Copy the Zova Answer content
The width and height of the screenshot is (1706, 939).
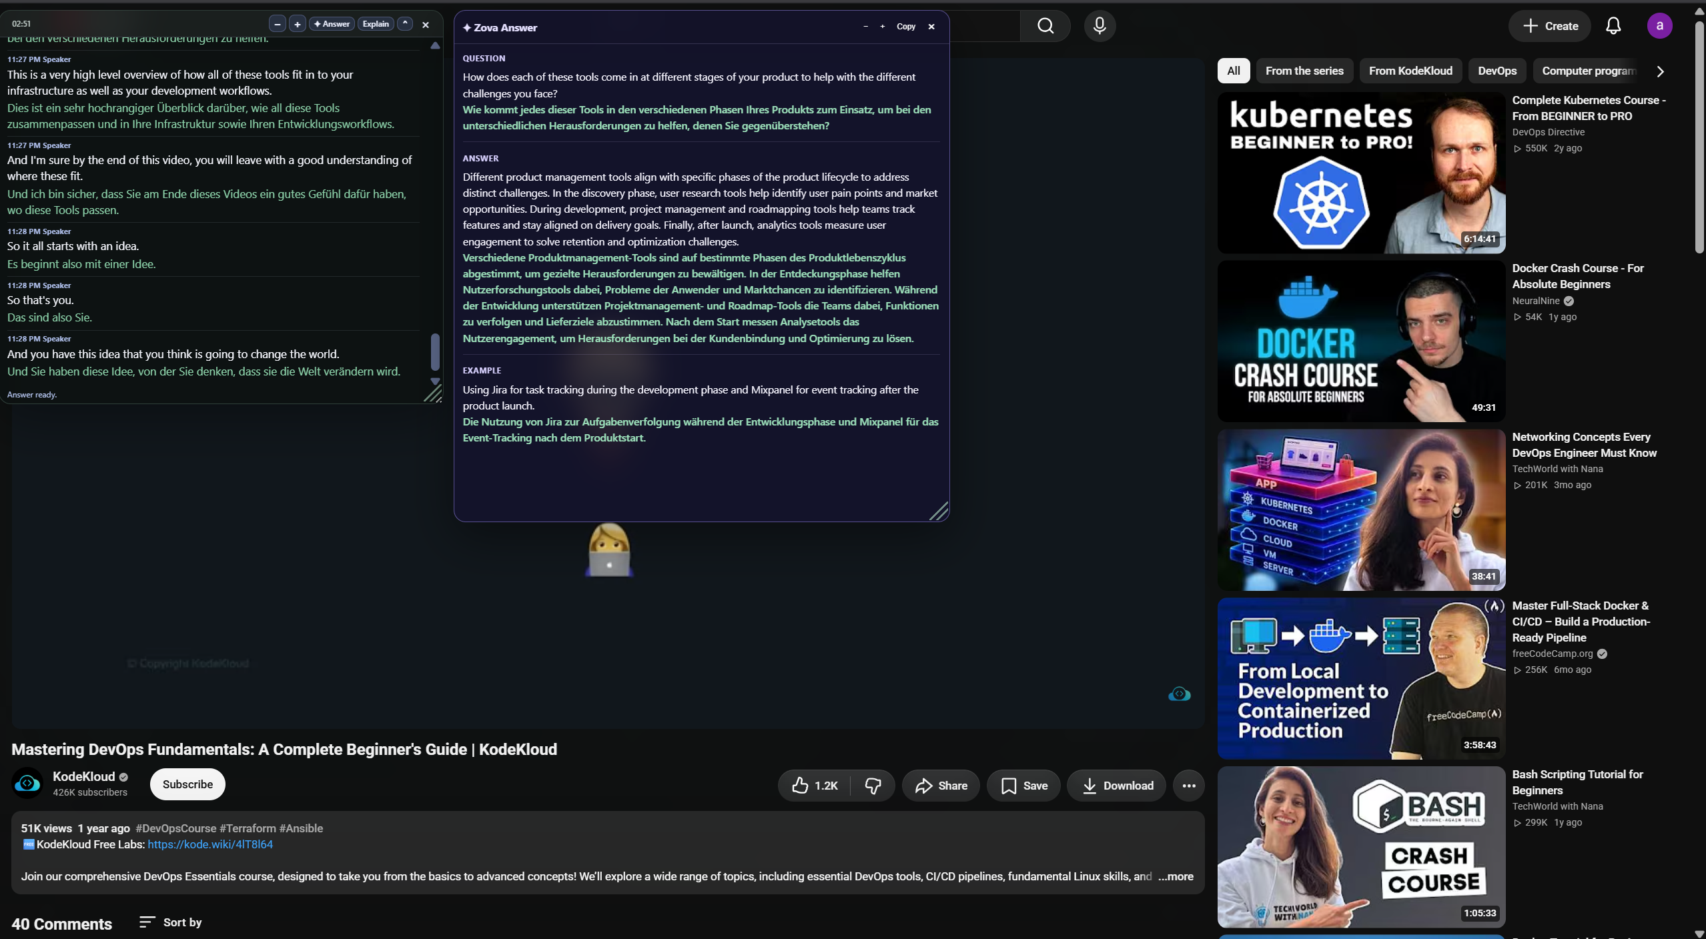tap(905, 27)
